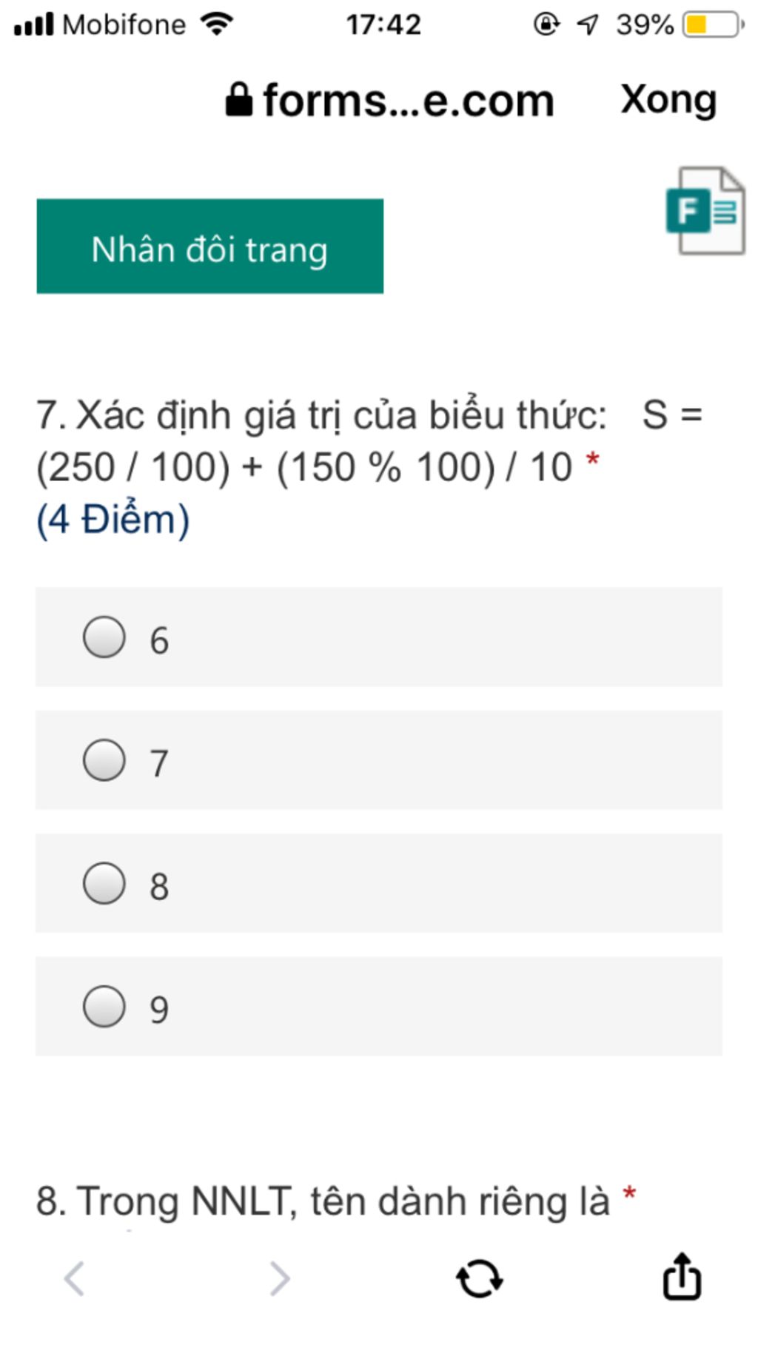Viewport: 758px width, 1345px height.
Task: Tap the Wi-Fi status icon
Action: pyautogui.click(x=217, y=24)
